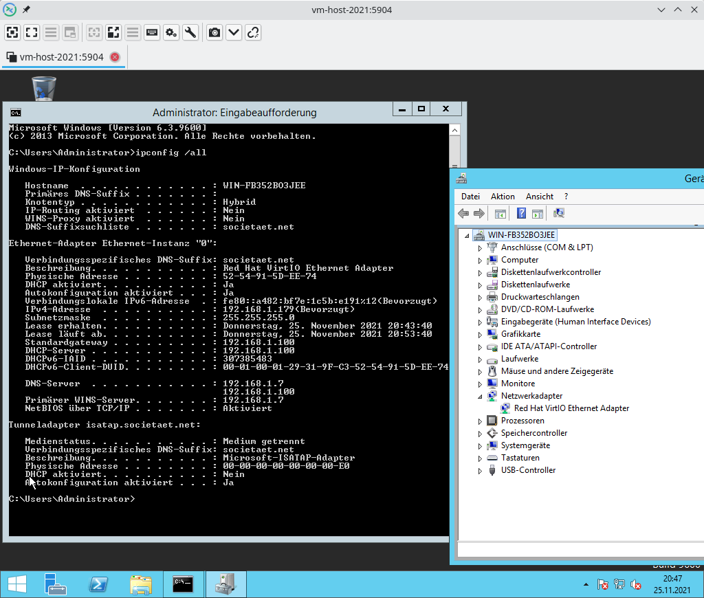The height and width of the screenshot is (598, 704).
Task: Expand the Computer node arrow
Action: [x=480, y=261]
